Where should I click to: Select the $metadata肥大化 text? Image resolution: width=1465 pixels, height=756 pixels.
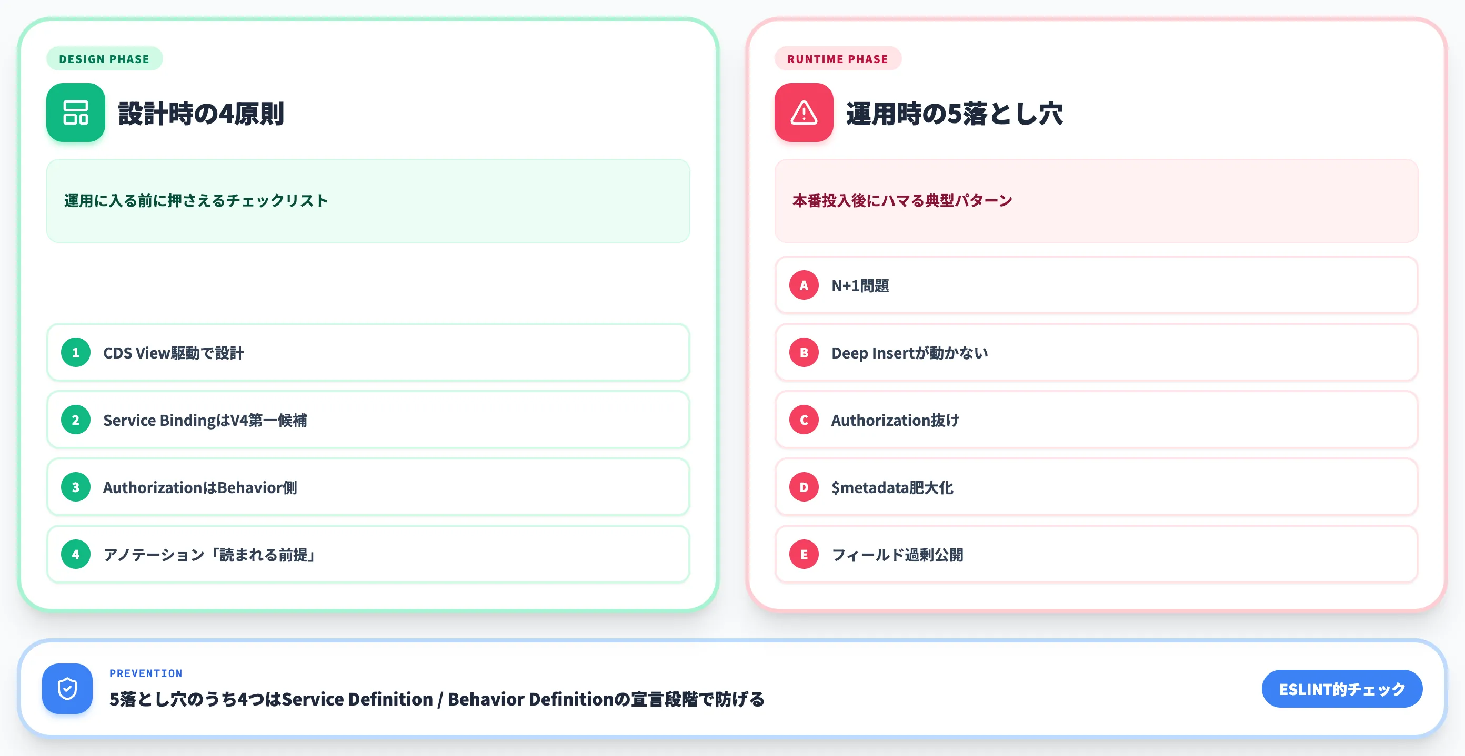tap(892, 487)
